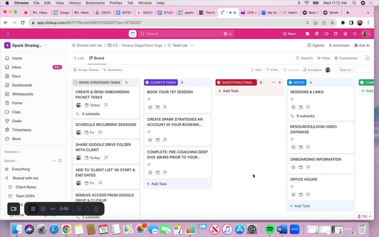Open the alarm clock reminders icon
Image resolution: width=379 pixels, height=237 pixels.
336,34
